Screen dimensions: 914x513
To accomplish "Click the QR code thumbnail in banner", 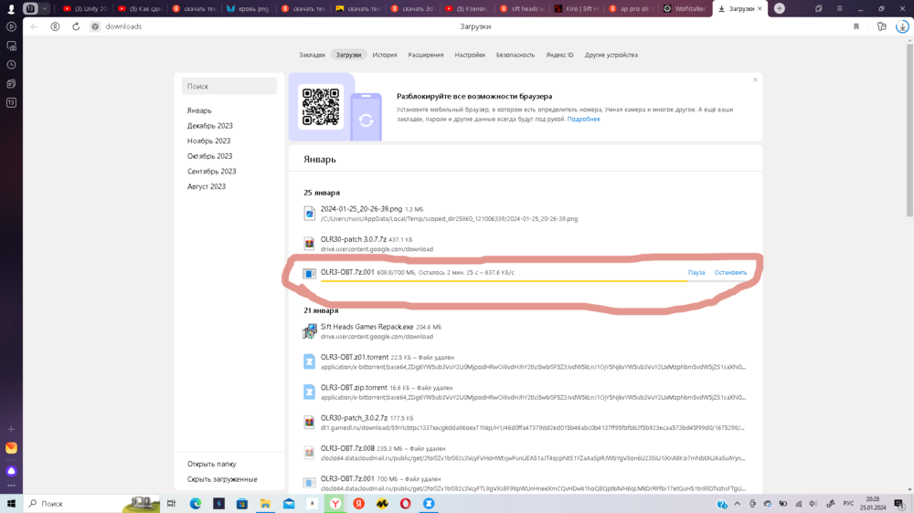I will [321, 107].
